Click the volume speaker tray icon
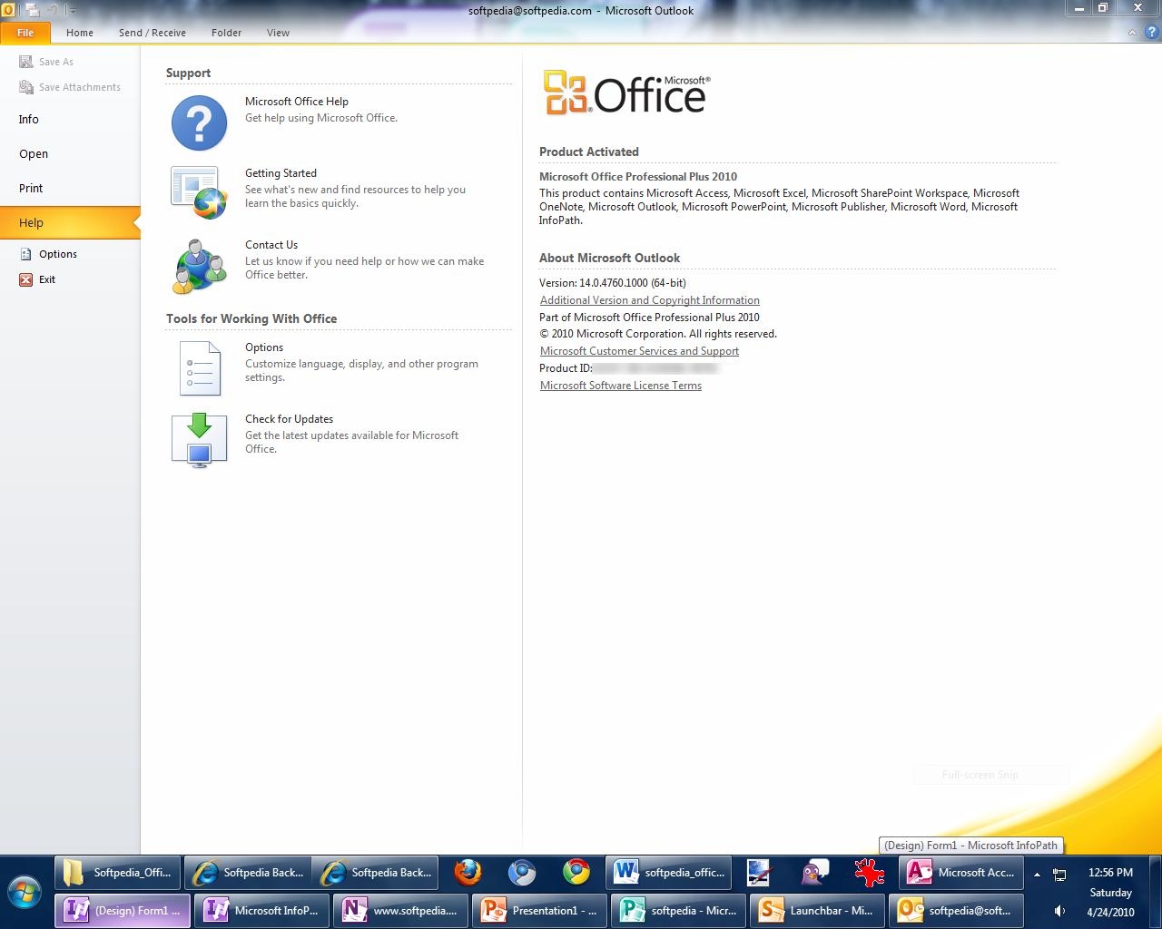The height and width of the screenshot is (929, 1162). tap(1059, 911)
